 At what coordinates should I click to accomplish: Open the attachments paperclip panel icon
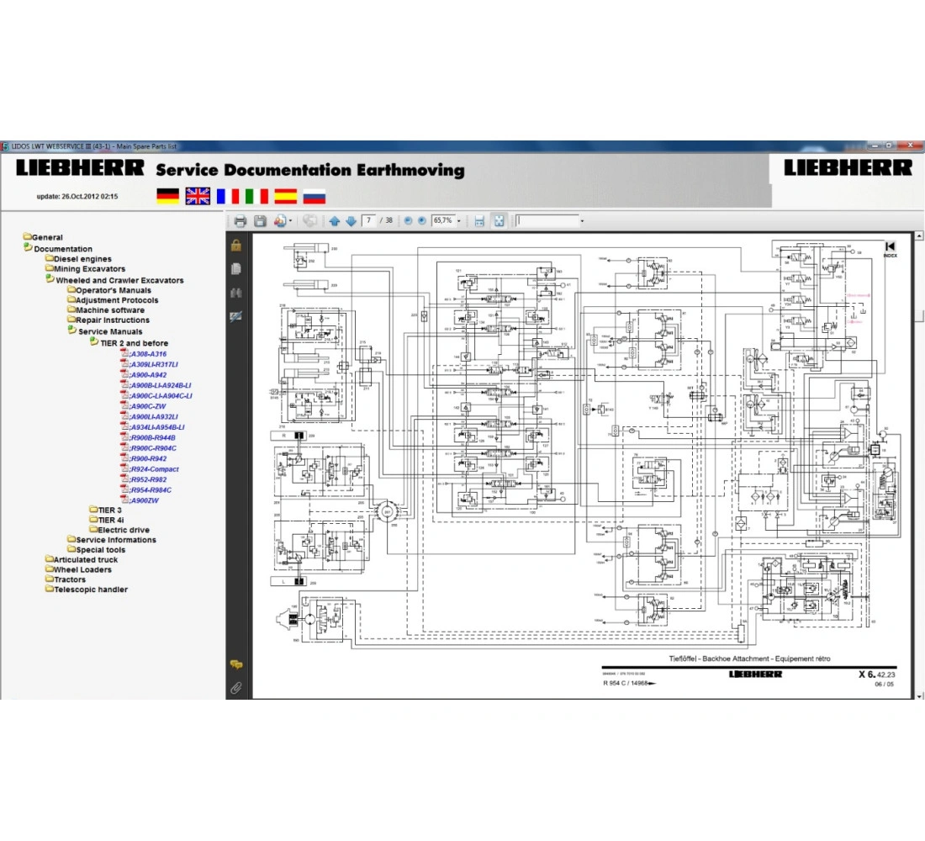click(x=236, y=688)
